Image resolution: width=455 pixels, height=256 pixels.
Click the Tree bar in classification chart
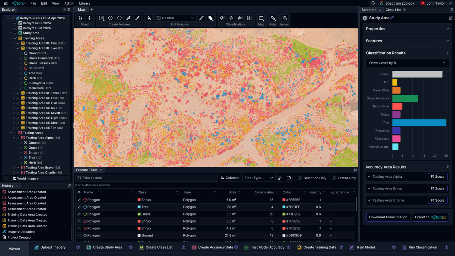419,122
